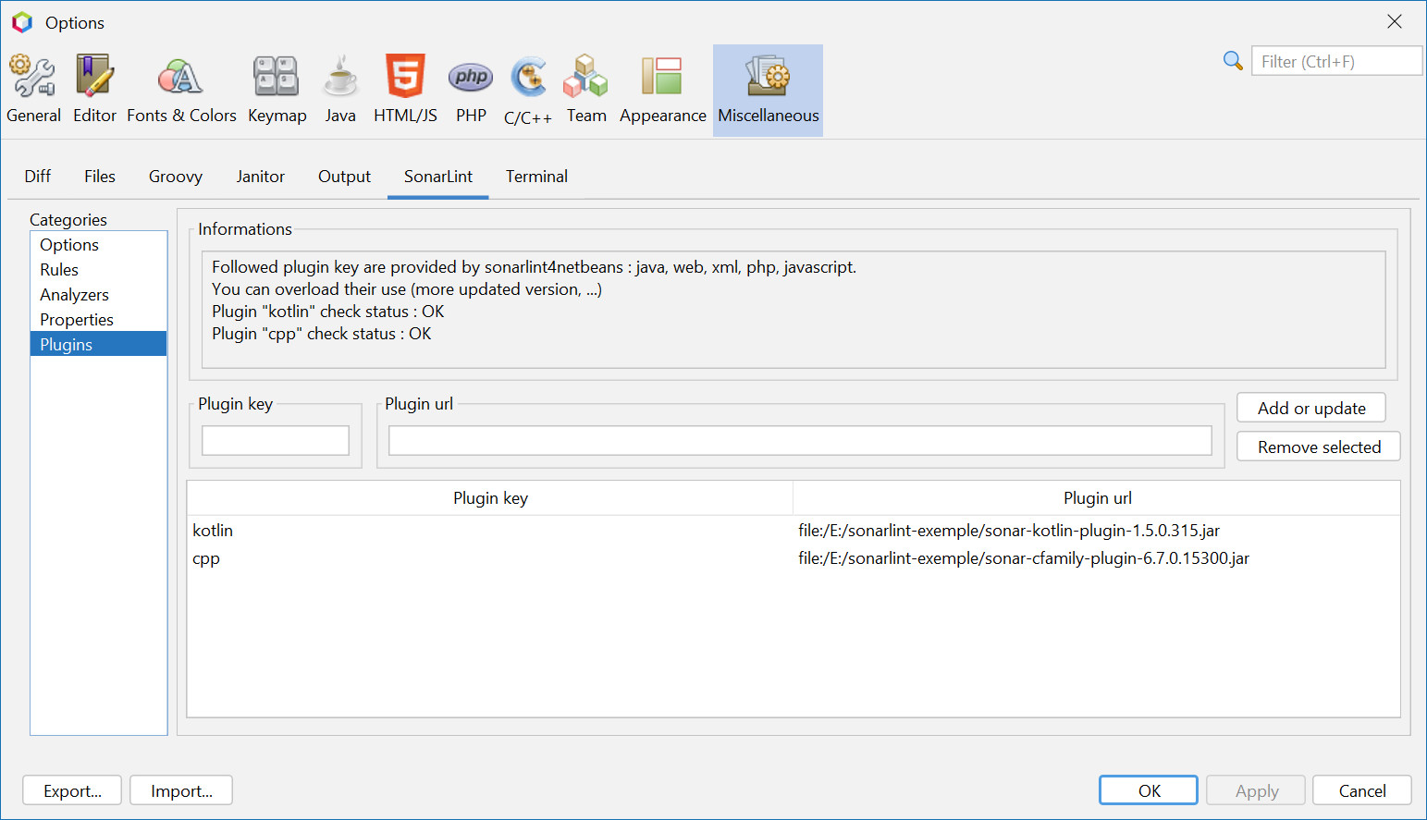Open the General options icon
The image size is (1427, 820).
pos(33,89)
